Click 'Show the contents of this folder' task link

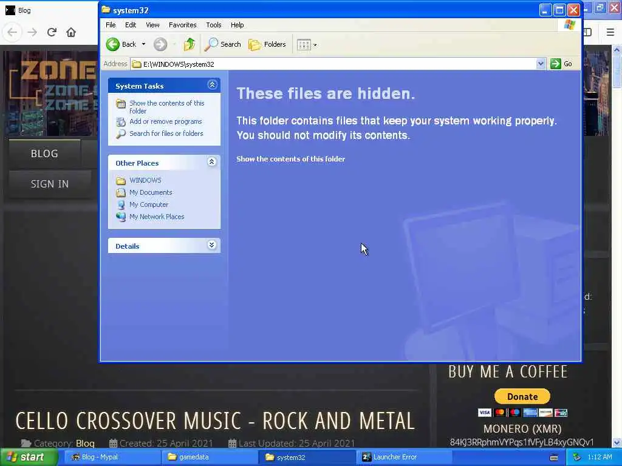pyautogui.click(x=166, y=107)
